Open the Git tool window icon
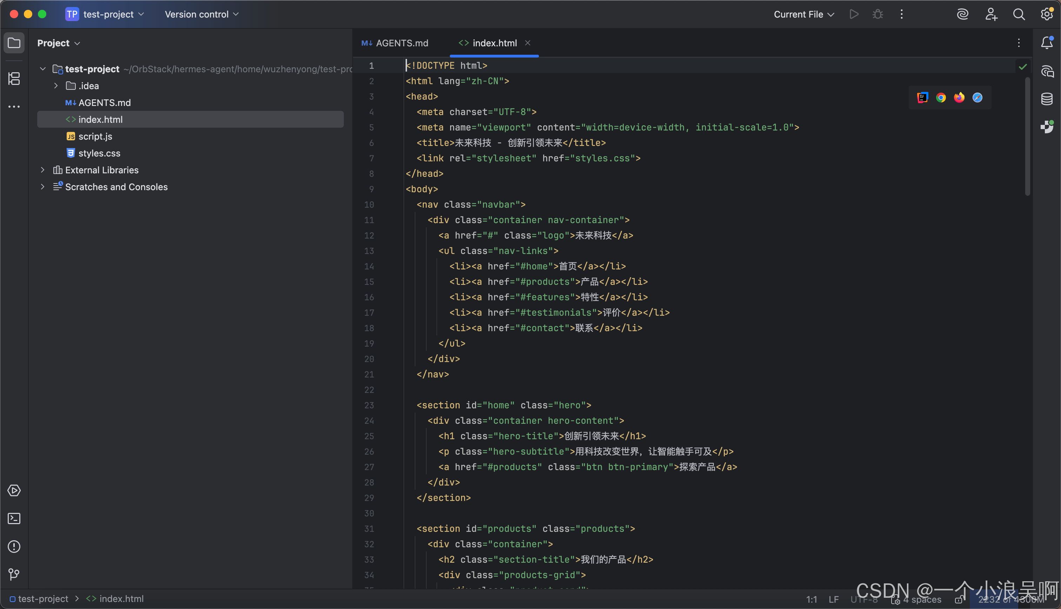The width and height of the screenshot is (1061, 609). (14, 574)
